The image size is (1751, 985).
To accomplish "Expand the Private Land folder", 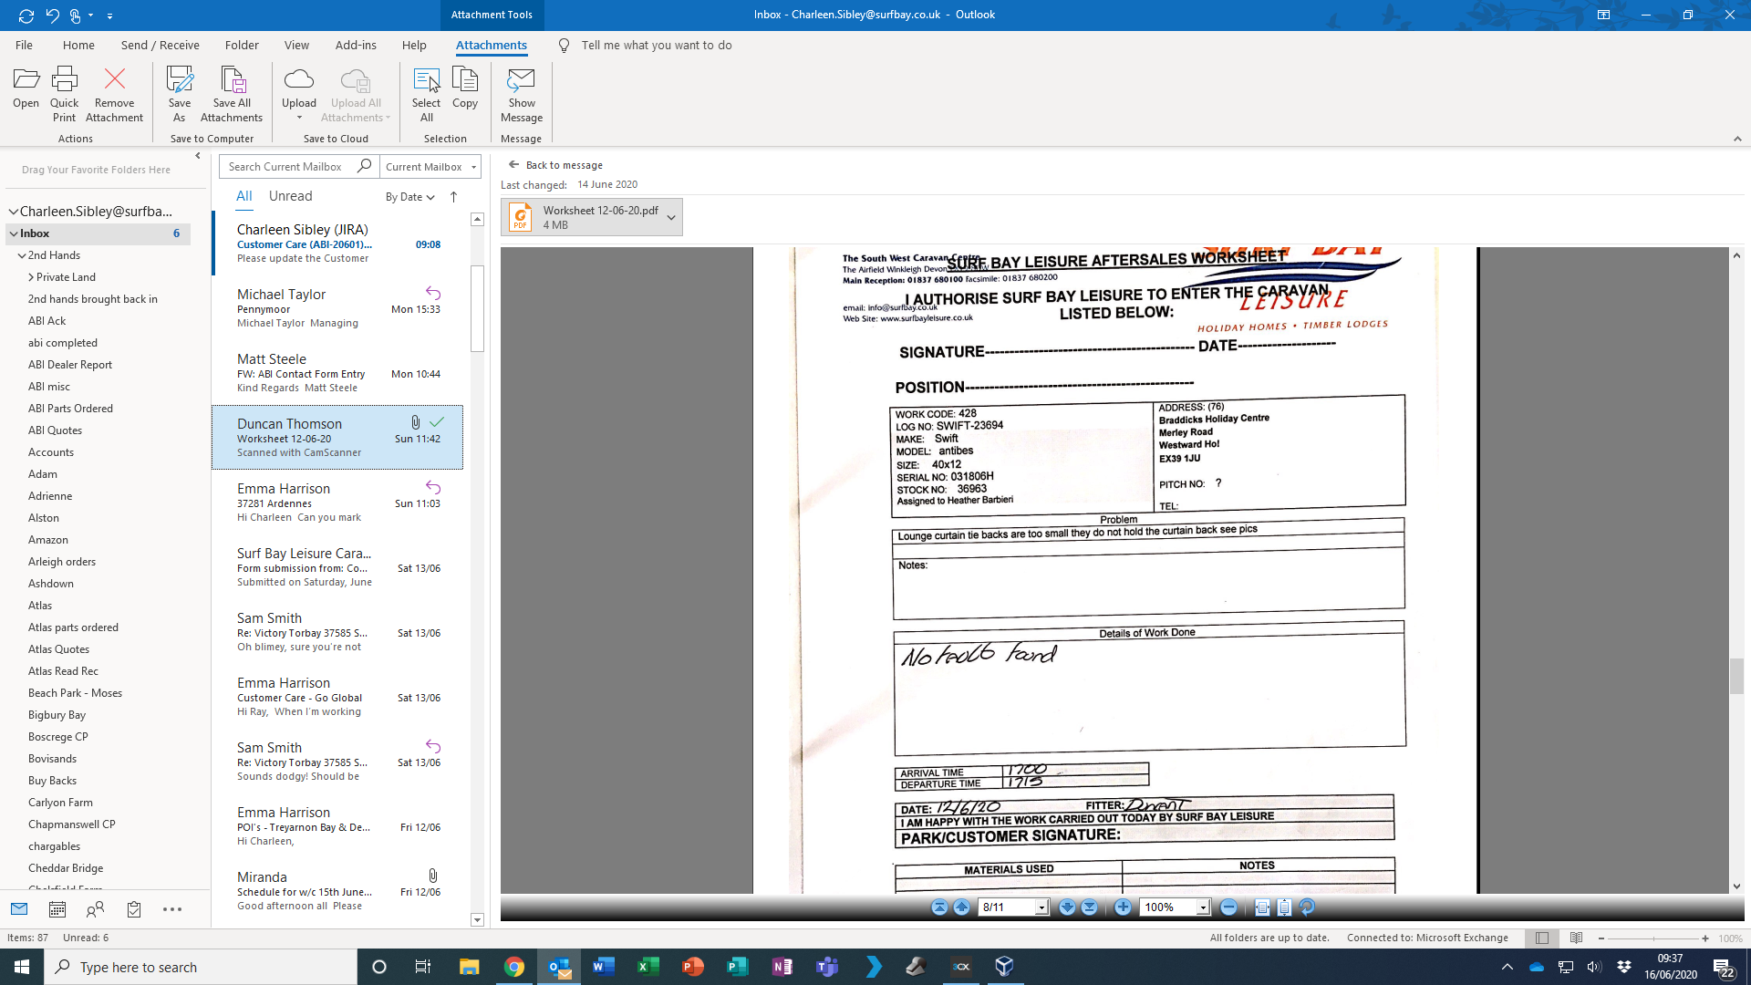I will pos(32,277).
